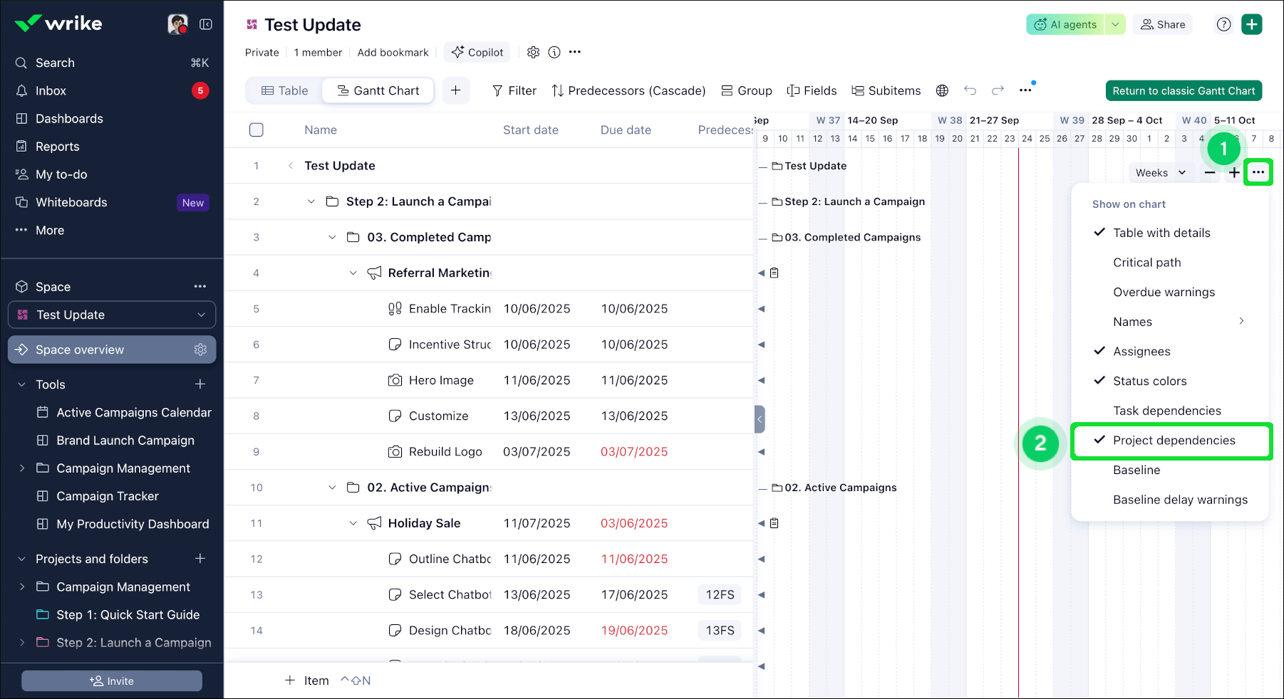Click Add bookmark link
This screenshot has height=699, width=1284.
click(393, 52)
